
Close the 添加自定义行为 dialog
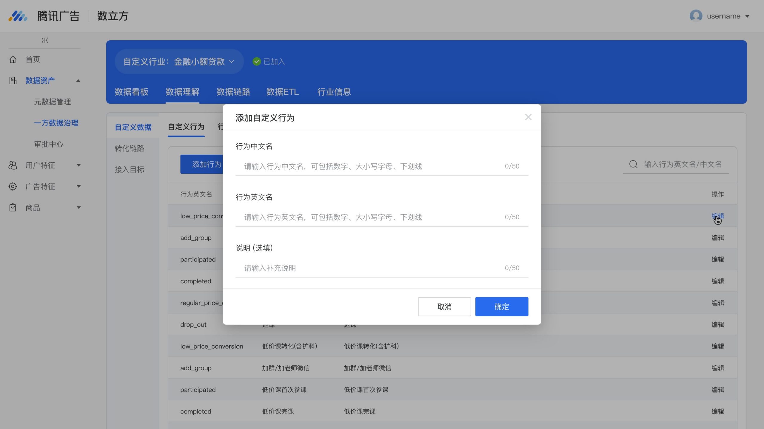(x=528, y=117)
